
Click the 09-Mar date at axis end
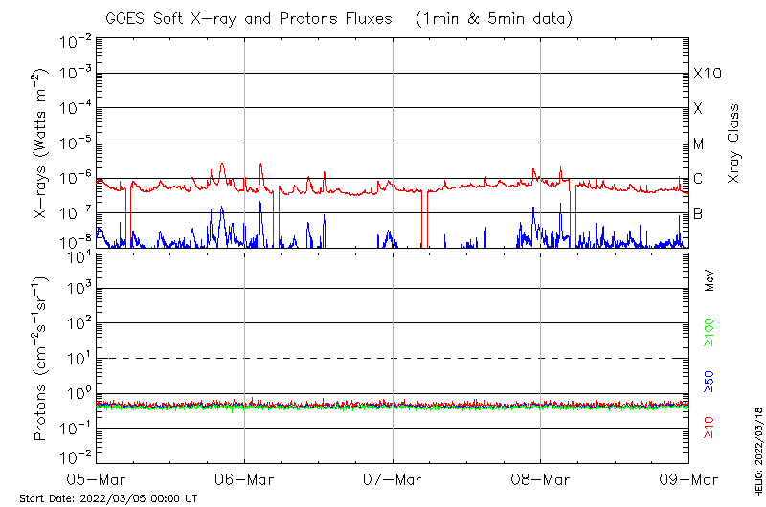point(687,478)
